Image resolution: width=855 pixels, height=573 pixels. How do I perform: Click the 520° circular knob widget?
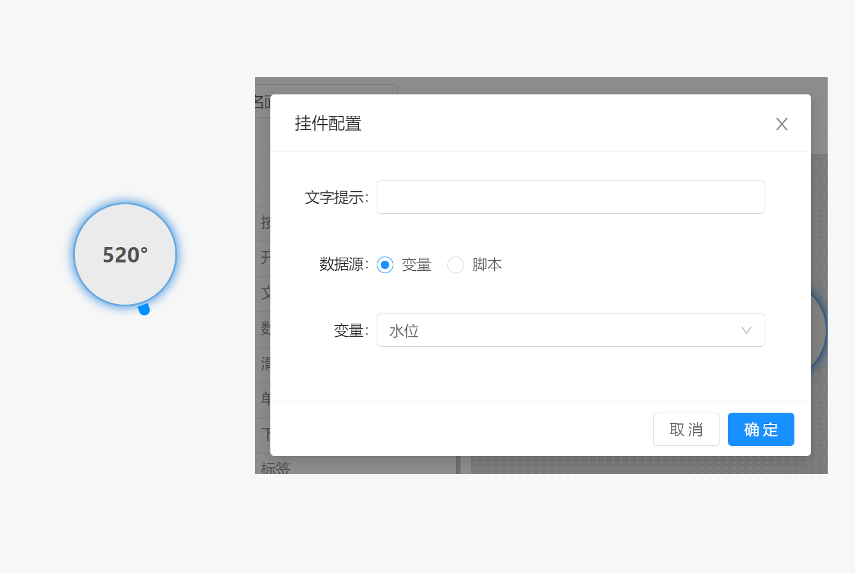click(125, 254)
